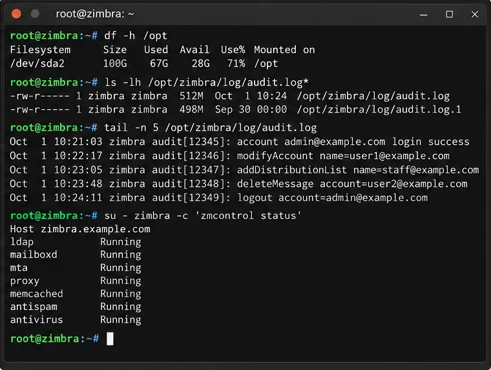Click the blinking cursor at the last prompt

(x=110, y=339)
